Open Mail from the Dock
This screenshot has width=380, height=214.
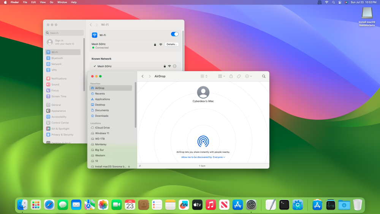pos(76,205)
